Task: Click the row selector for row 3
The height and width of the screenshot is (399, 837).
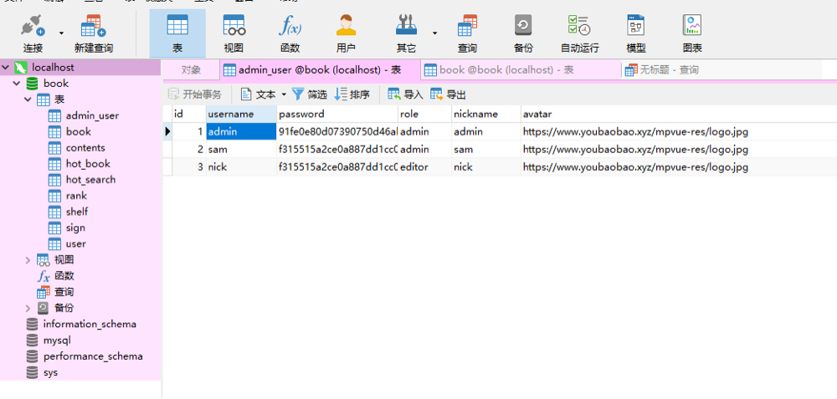Action: (x=167, y=167)
